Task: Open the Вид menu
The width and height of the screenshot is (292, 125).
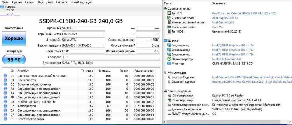Action: (40, 2)
